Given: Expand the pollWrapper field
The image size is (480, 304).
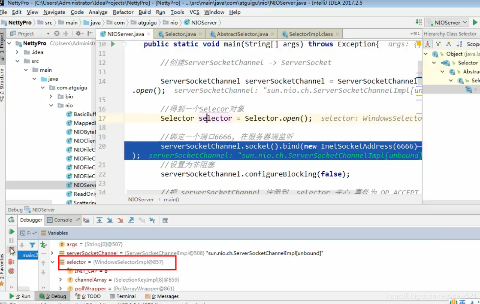Looking at the screenshot, I should (60, 289).
